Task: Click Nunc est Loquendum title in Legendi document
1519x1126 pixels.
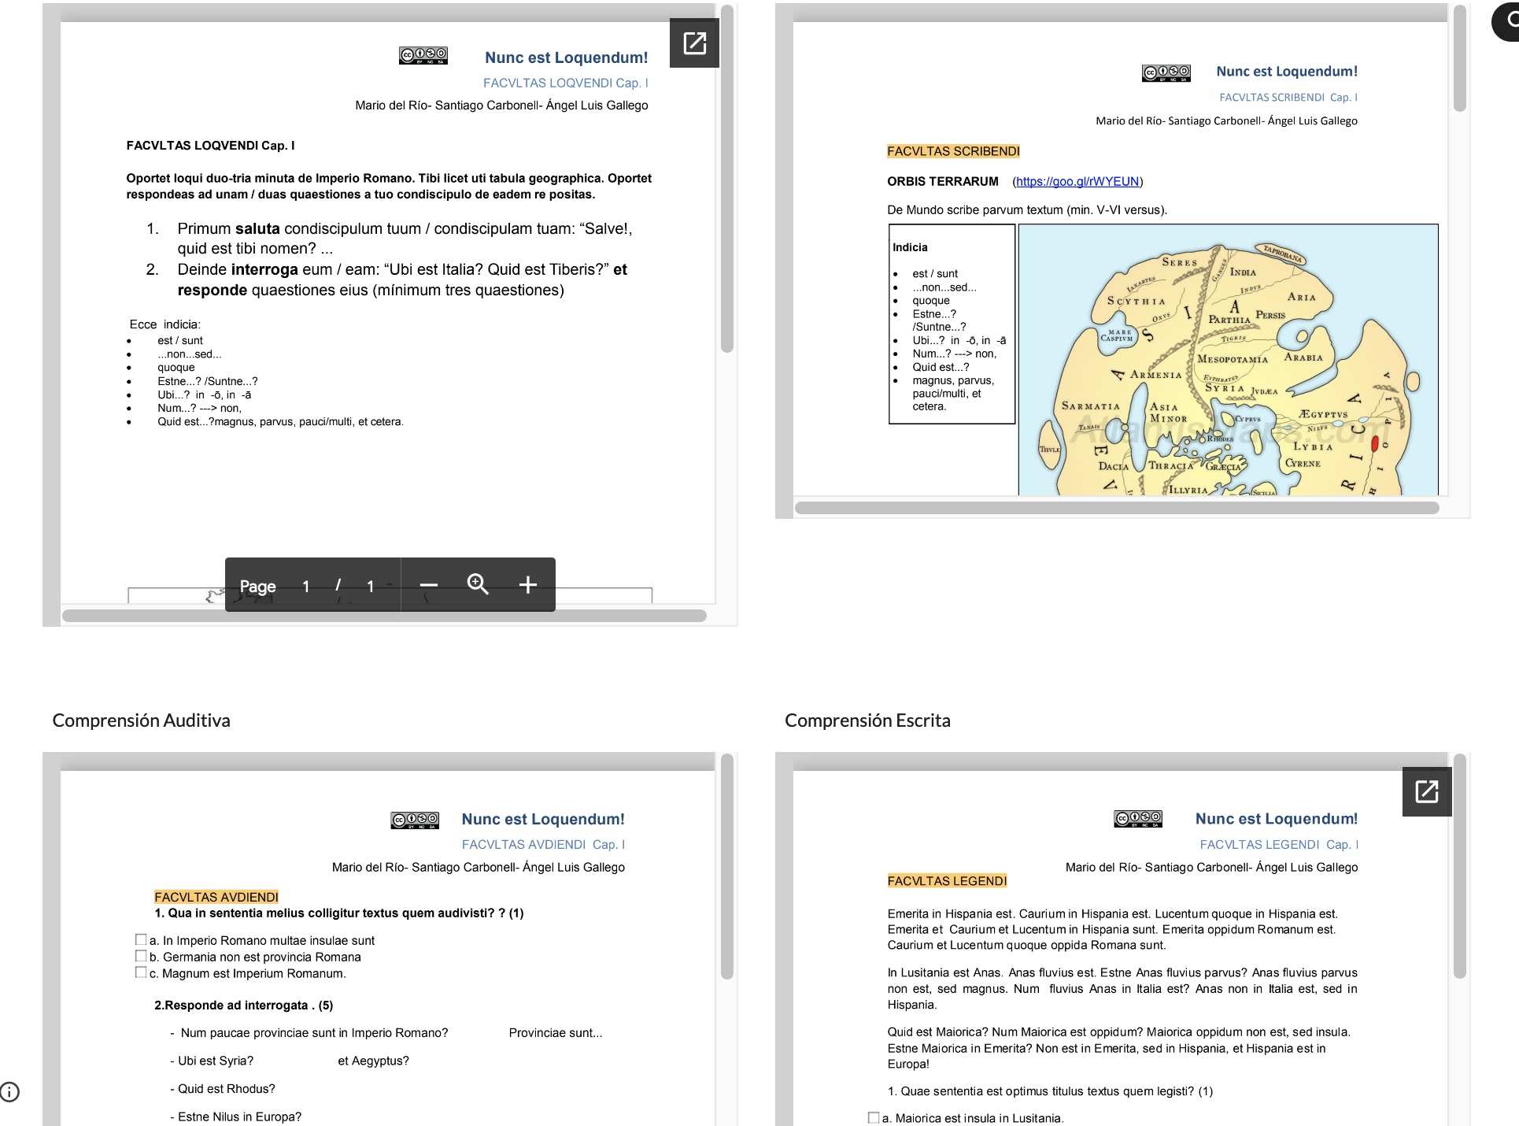Action: pos(1277,819)
